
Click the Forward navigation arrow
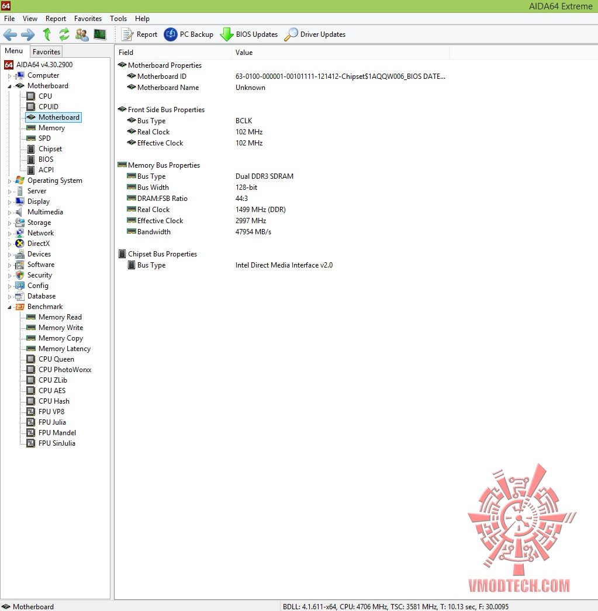pos(27,34)
